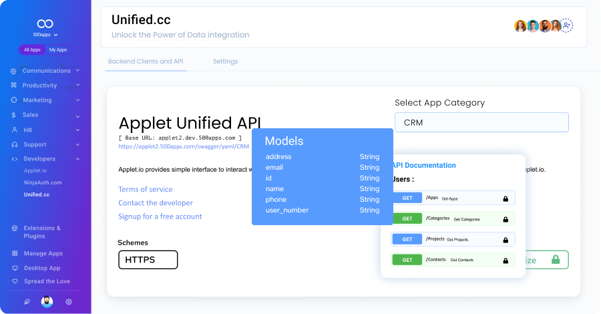The width and height of the screenshot is (601, 314).
Task: Open the Backend Clients and API tab
Action: tap(146, 61)
